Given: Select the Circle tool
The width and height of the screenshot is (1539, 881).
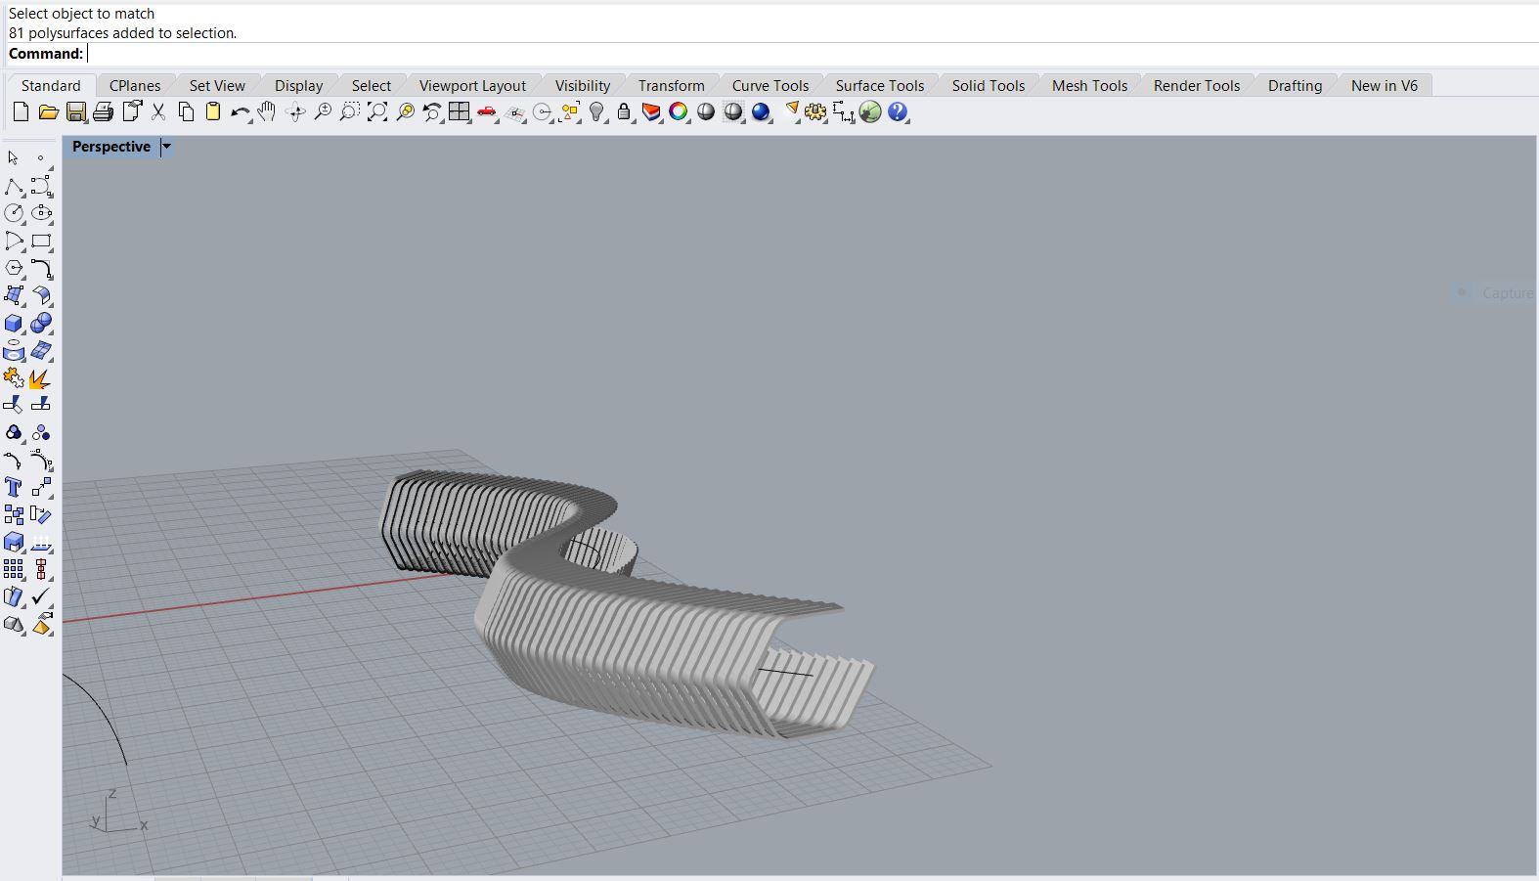Looking at the screenshot, I should tap(14, 213).
